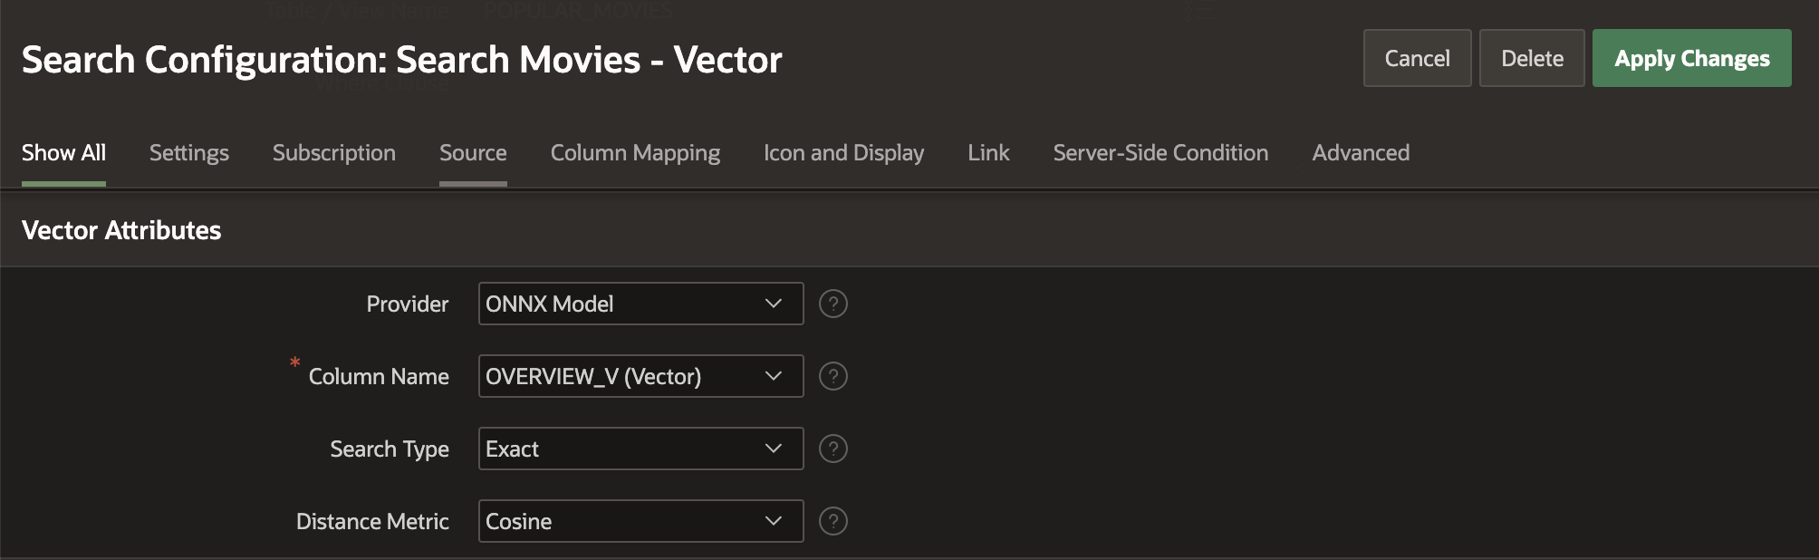Screen dimensions: 1819x560
Task: Switch to the Show All tab
Action: (63, 152)
